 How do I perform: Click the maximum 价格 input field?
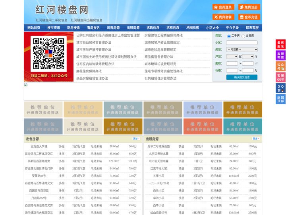(x=248, y=70)
